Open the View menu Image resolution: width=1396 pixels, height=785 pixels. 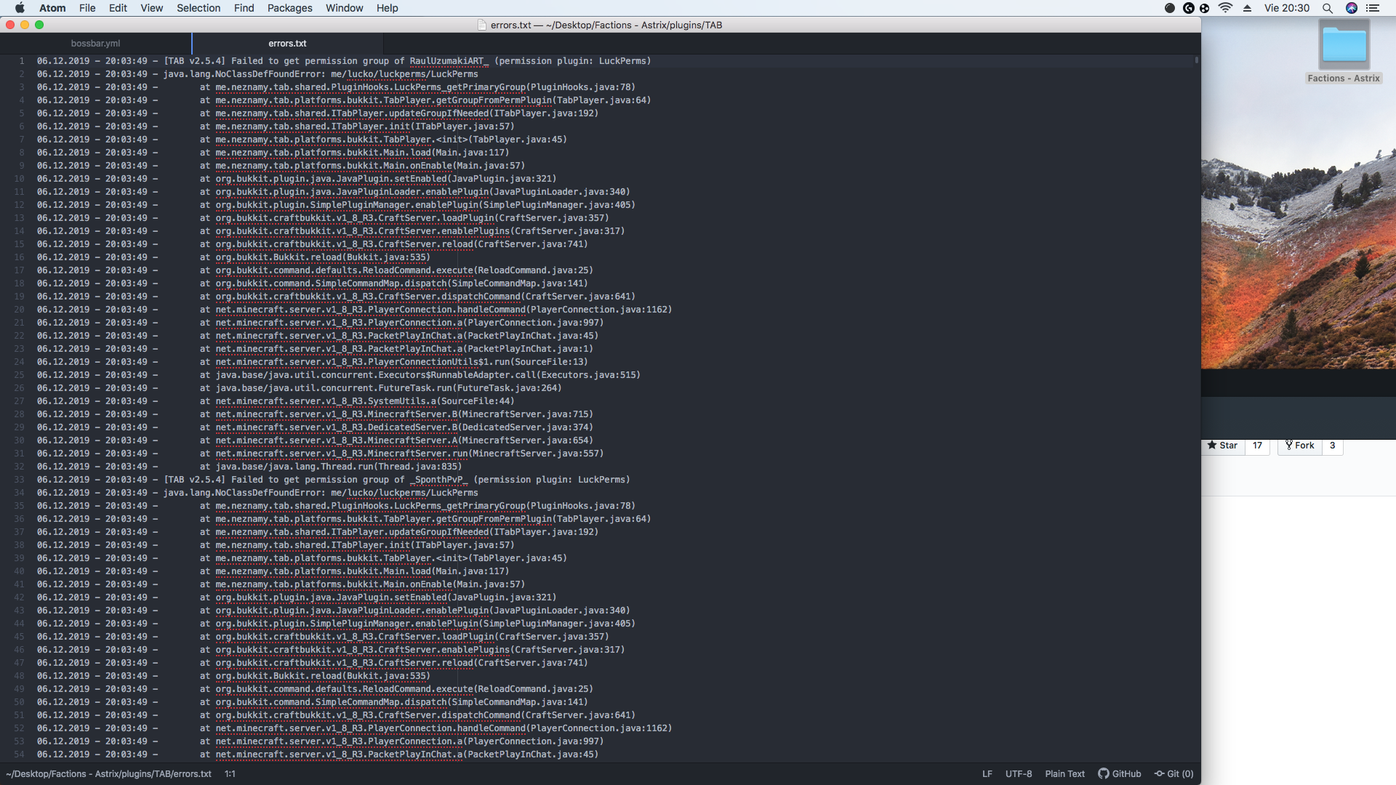pos(151,8)
